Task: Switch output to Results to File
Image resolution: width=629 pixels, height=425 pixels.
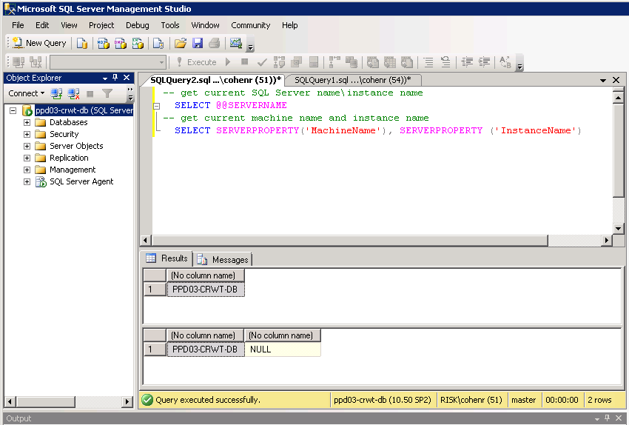Action: click(x=407, y=62)
